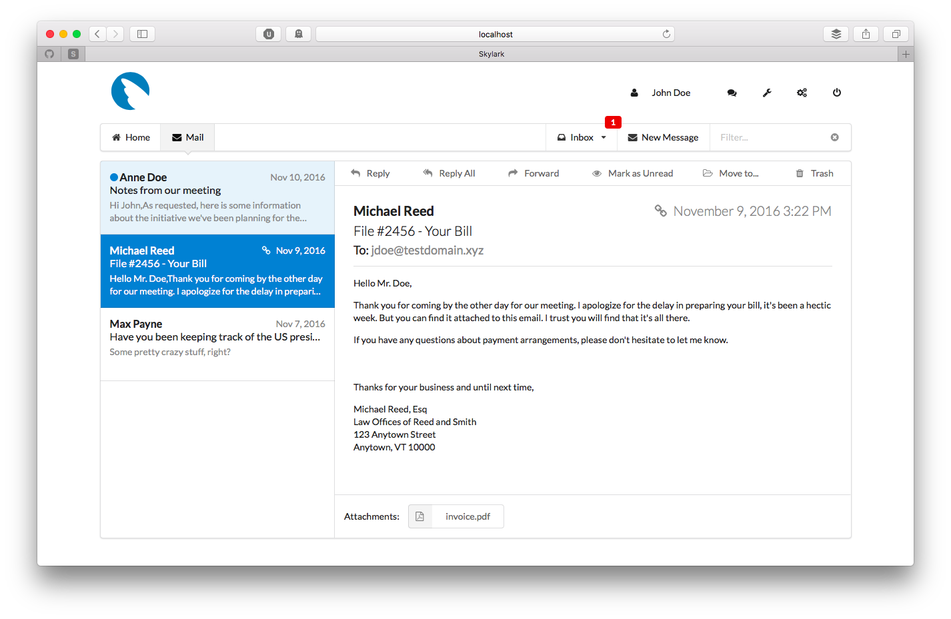Open the Safari share button
Image resolution: width=951 pixels, height=619 pixels.
click(866, 34)
